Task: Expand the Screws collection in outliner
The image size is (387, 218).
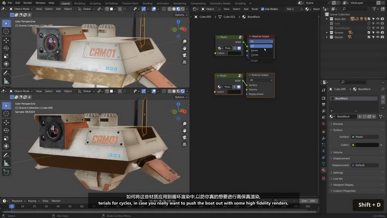Action: tap(327, 33)
